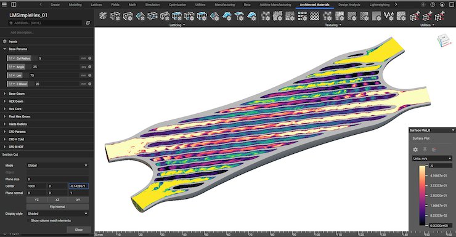
Task: Click the first latticing tool icon
Action: (x=103, y=15)
